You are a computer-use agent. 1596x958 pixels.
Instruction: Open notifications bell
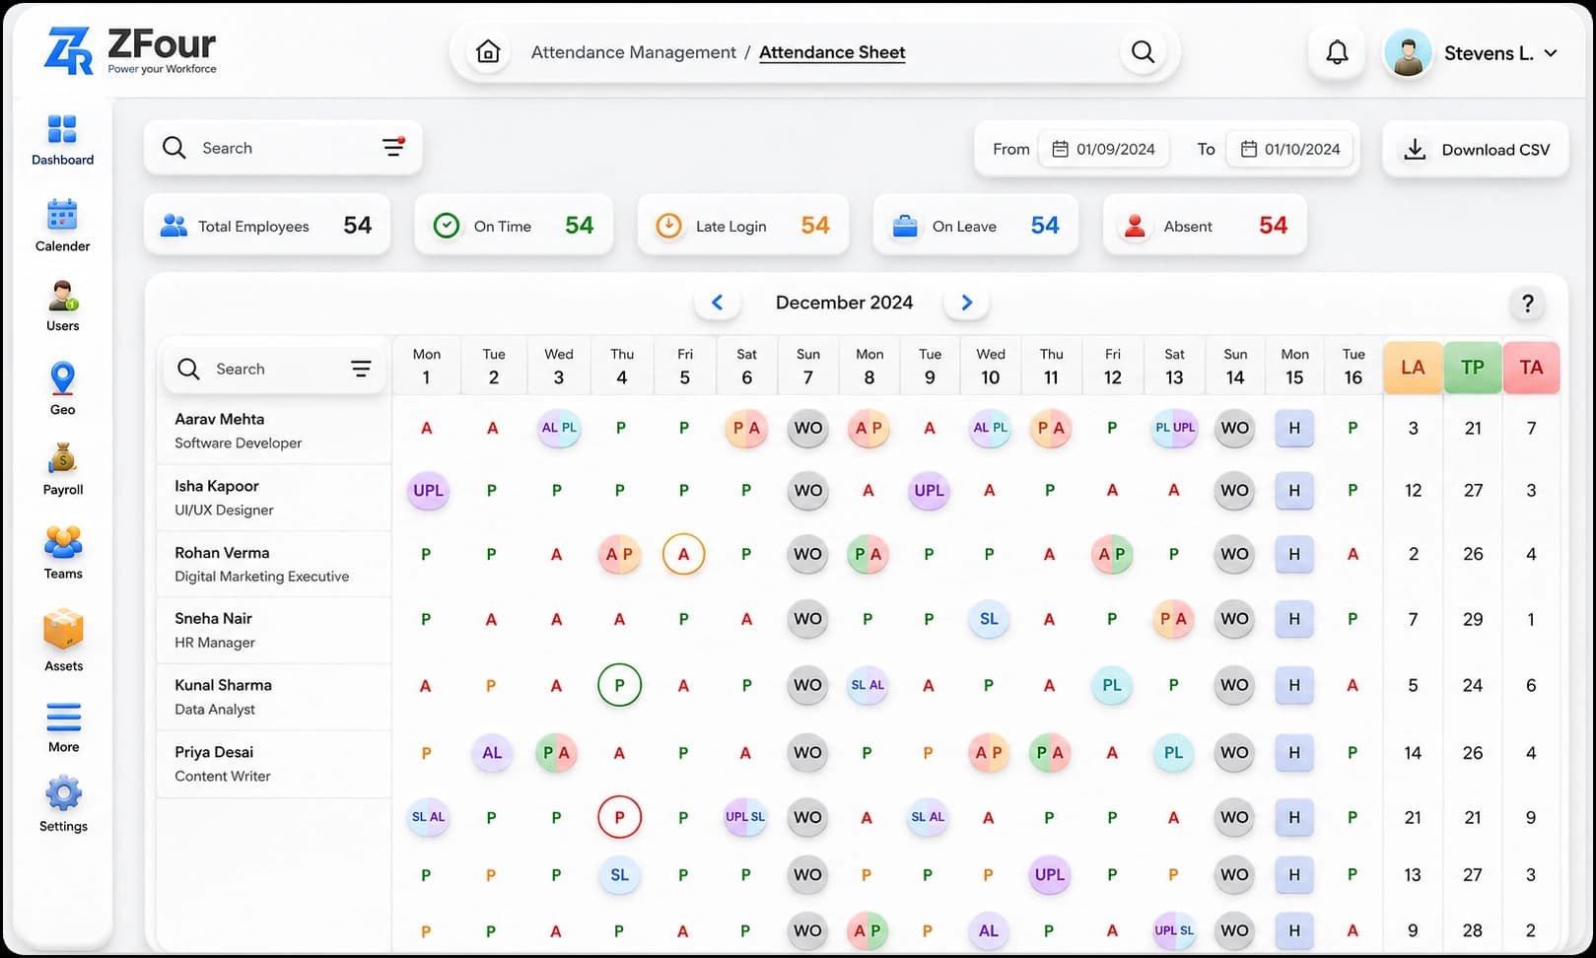tap(1337, 52)
